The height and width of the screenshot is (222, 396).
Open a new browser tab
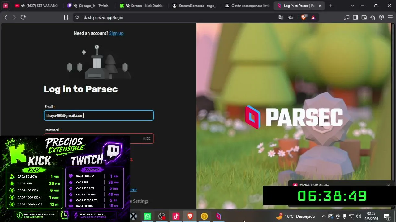pyautogui.click(x=331, y=6)
